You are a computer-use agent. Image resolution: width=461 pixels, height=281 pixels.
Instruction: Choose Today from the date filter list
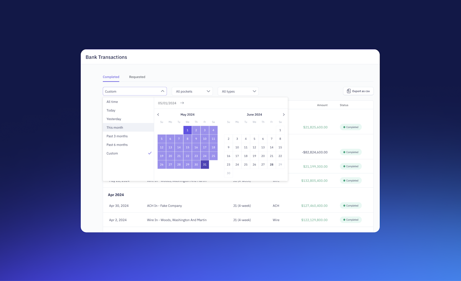(x=111, y=110)
